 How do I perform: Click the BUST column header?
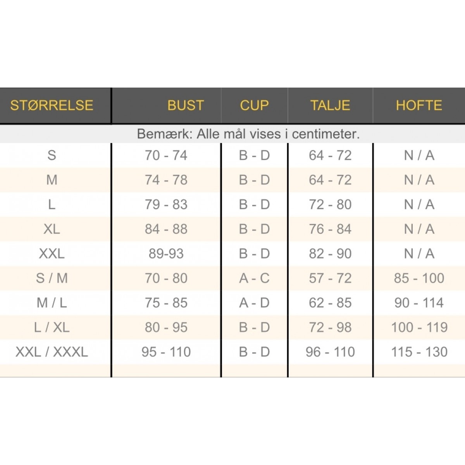pyautogui.click(x=185, y=105)
